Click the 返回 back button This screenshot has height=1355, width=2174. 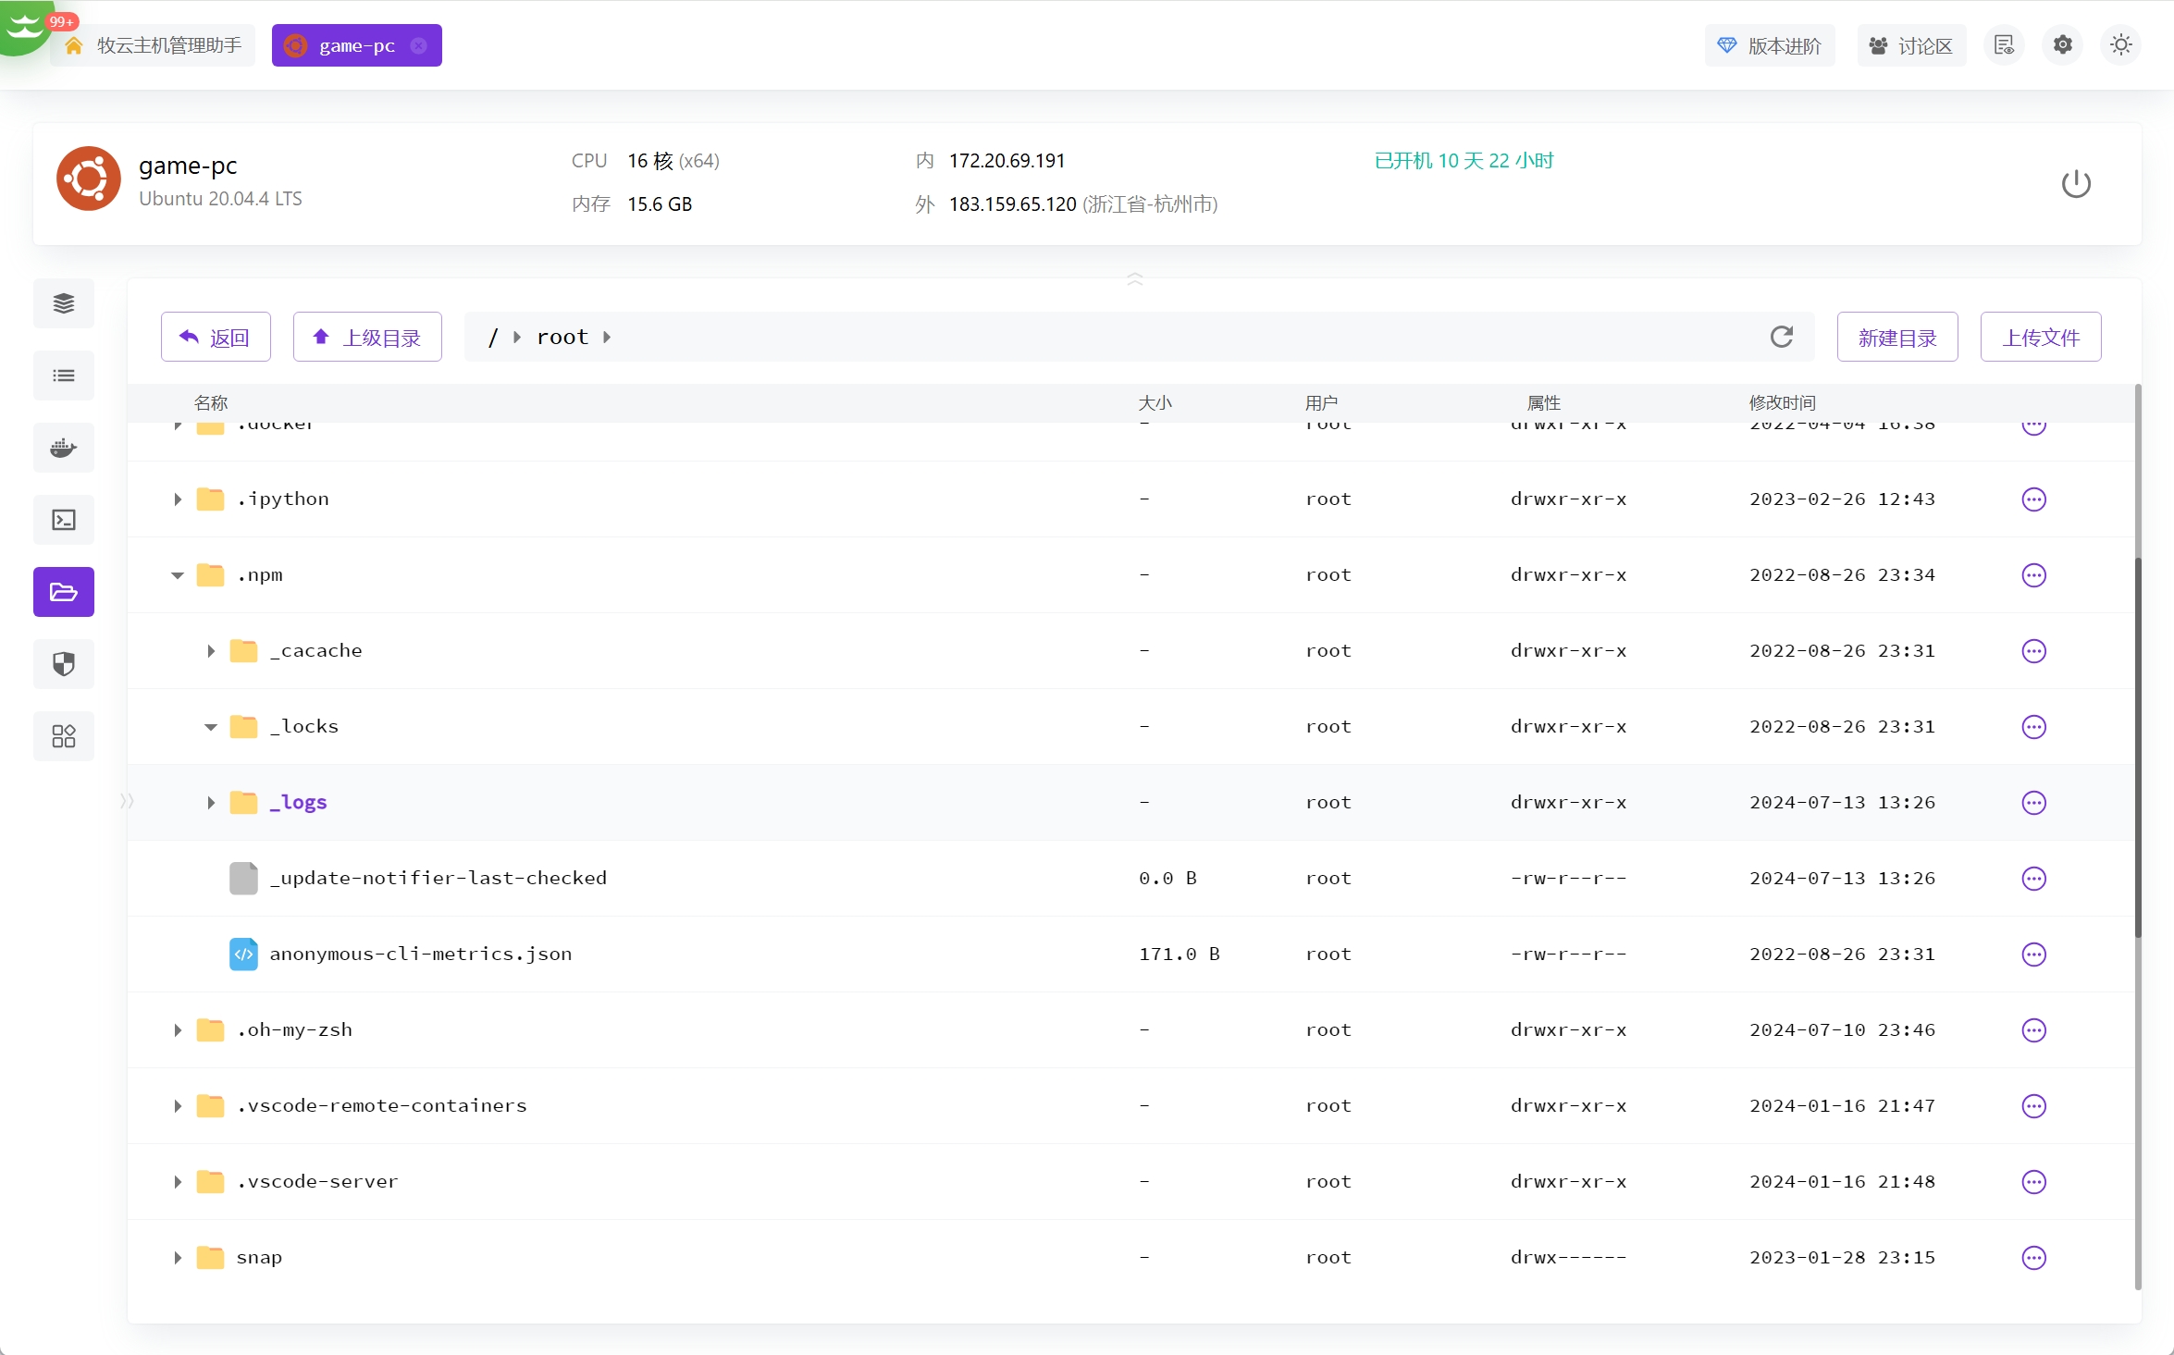tap(216, 337)
